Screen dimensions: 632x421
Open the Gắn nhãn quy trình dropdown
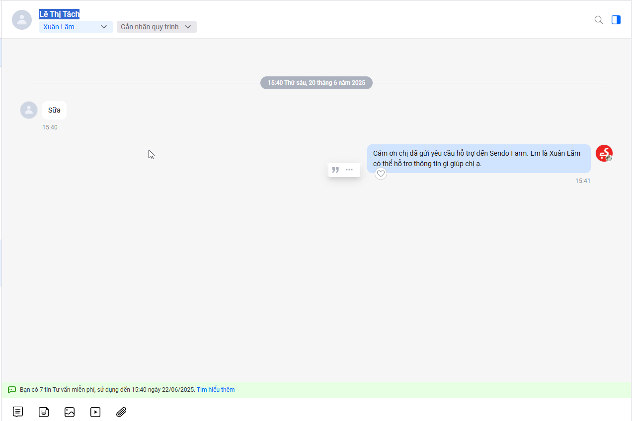pos(157,27)
